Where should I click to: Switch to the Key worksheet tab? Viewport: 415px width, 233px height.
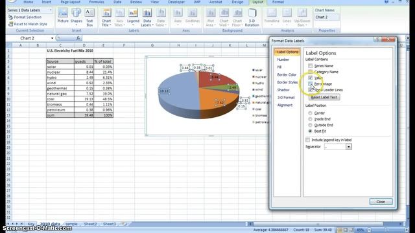coord(31,224)
